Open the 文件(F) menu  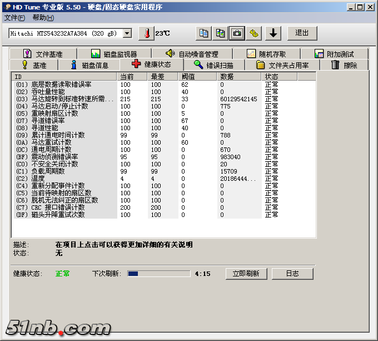pyautogui.click(x=15, y=18)
